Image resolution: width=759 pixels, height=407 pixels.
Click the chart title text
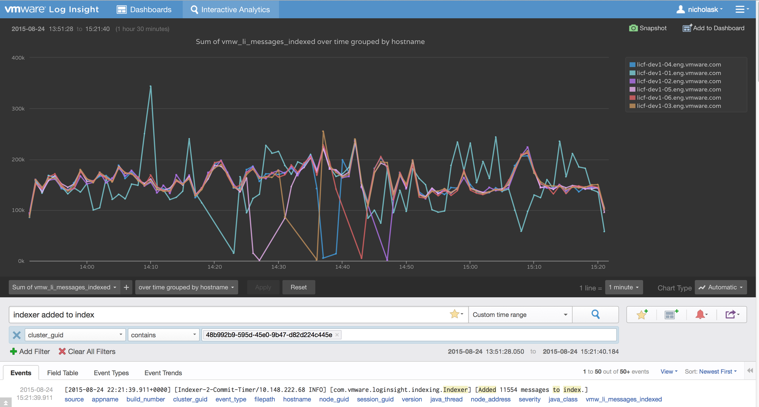point(310,42)
